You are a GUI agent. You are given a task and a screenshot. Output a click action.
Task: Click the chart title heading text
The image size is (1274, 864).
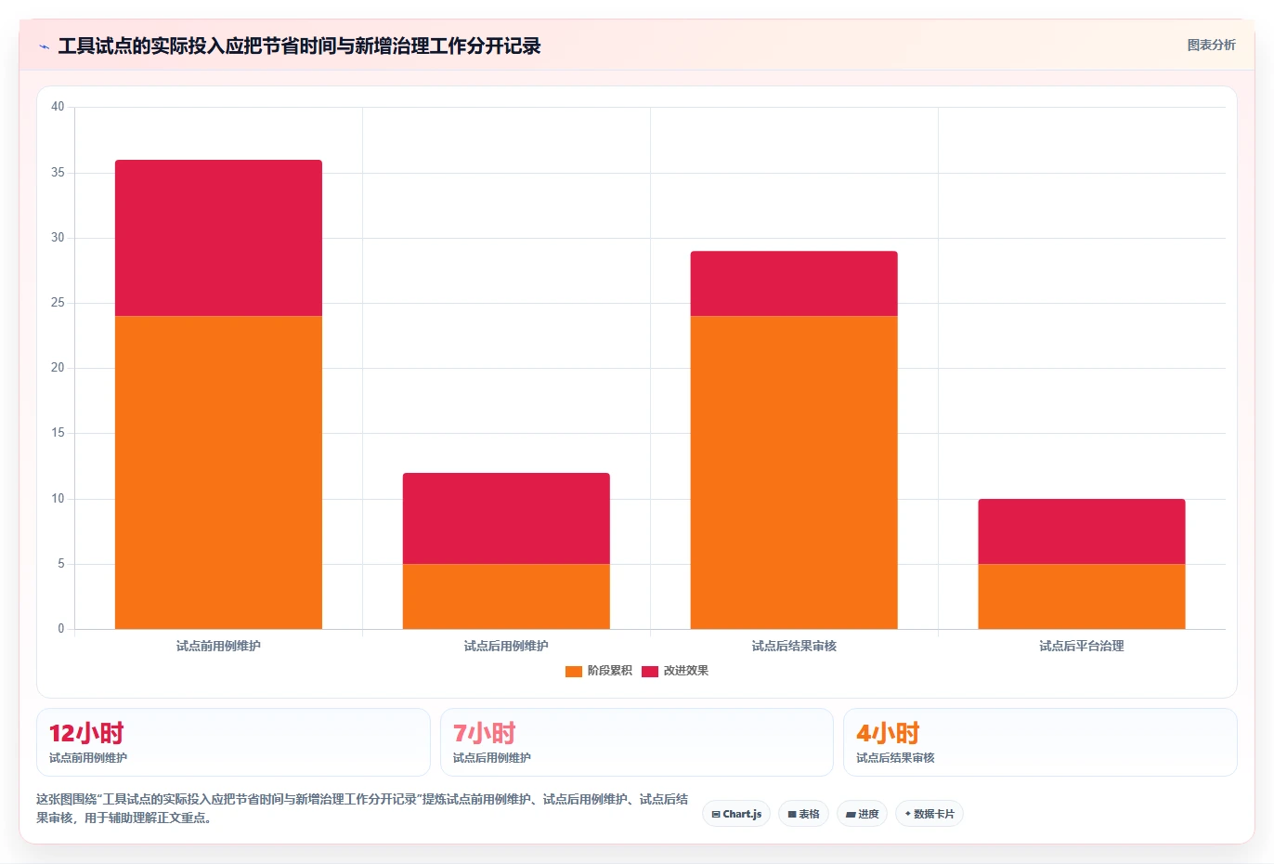tap(299, 46)
